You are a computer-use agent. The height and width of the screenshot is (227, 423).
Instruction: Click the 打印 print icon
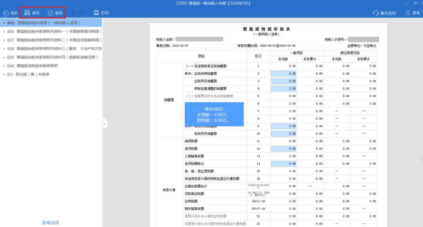tap(95, 12)
